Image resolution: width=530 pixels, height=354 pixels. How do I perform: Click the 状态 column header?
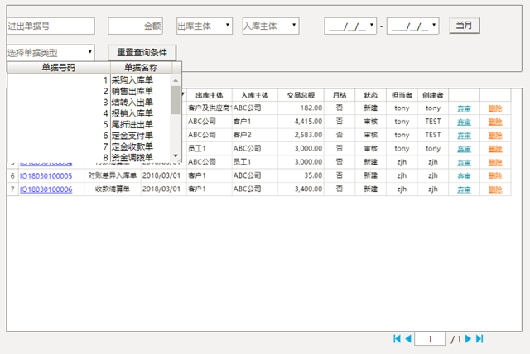370,95
